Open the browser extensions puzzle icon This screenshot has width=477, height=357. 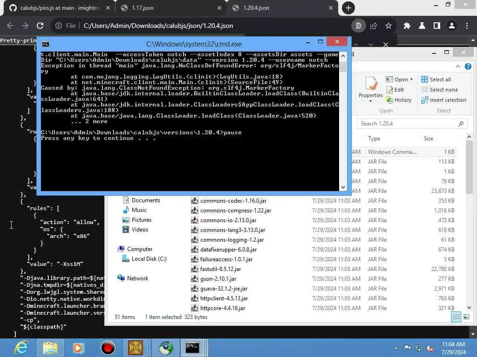coord(407,26)
